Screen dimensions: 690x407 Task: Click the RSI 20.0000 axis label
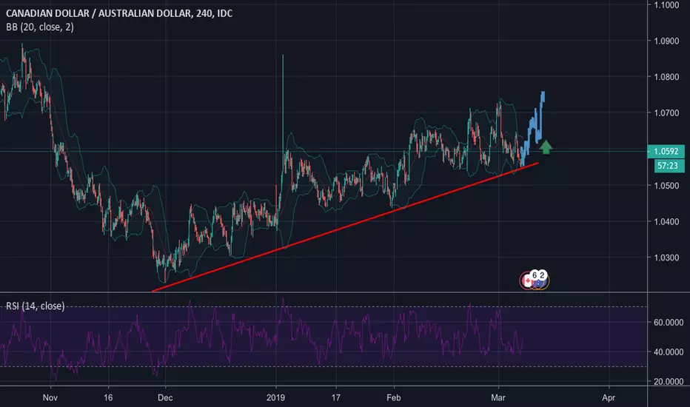tap(669, 382)
